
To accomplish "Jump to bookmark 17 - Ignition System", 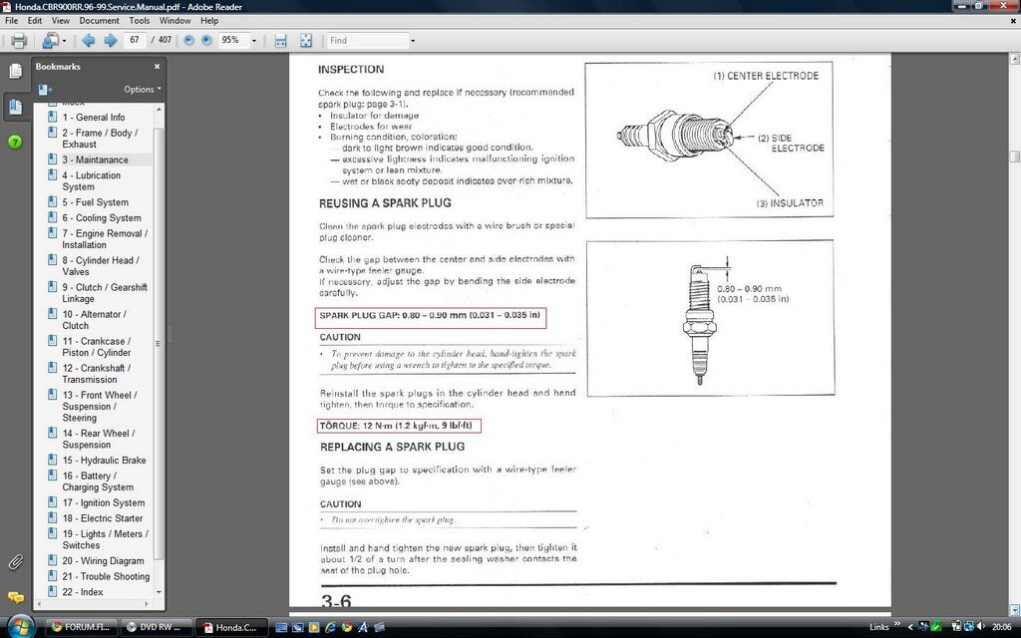I will [x=103, y=502].
